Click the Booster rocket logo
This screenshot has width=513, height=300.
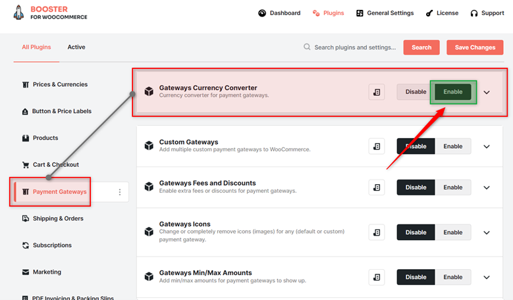(x=18, y=12)
